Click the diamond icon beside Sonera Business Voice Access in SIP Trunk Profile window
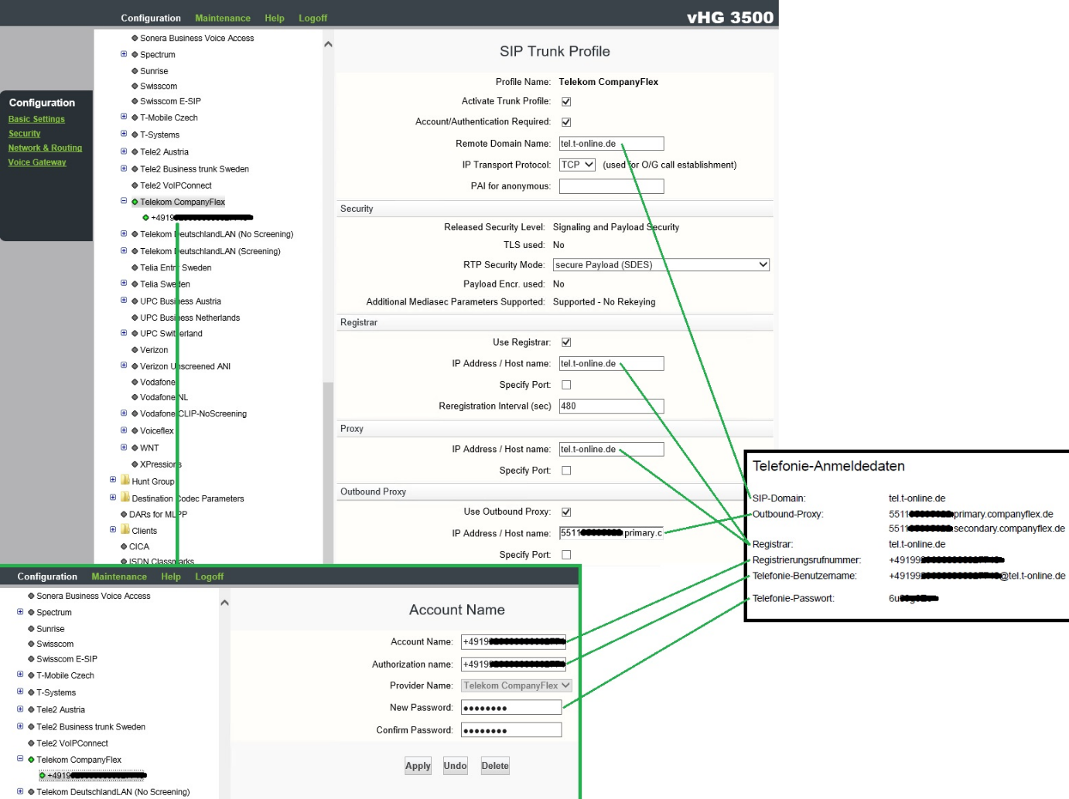The image size is (1069, 799). (135, 38)
